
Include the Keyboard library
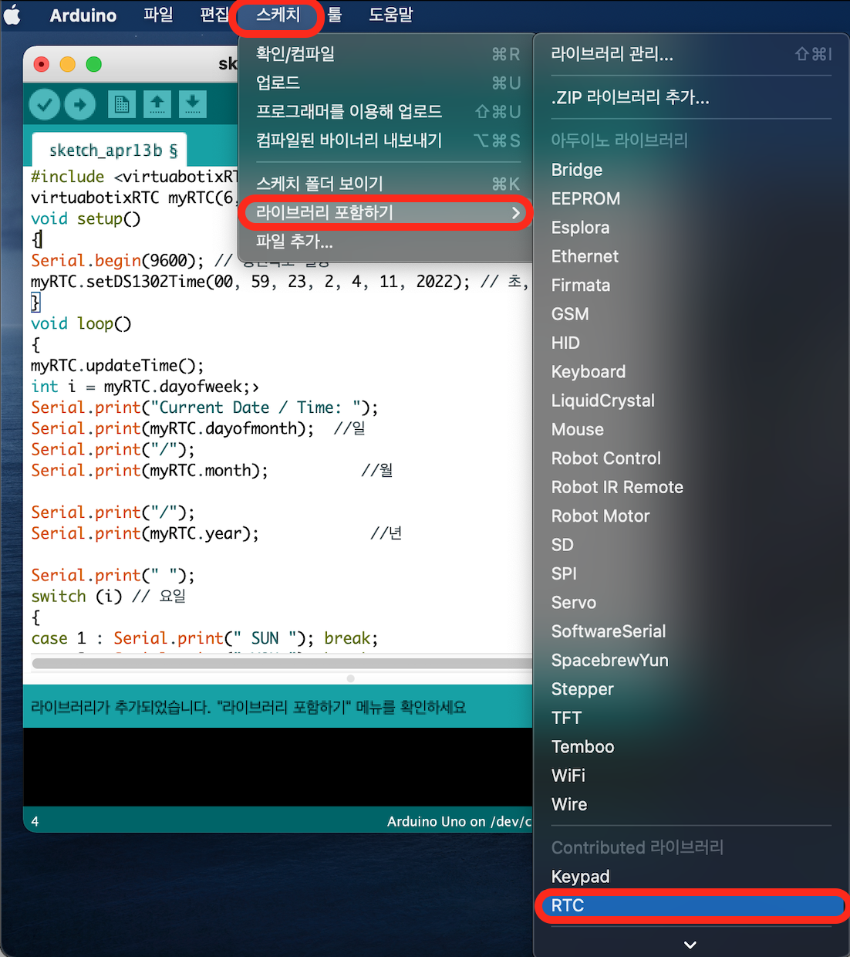click(x=691, y=372)
